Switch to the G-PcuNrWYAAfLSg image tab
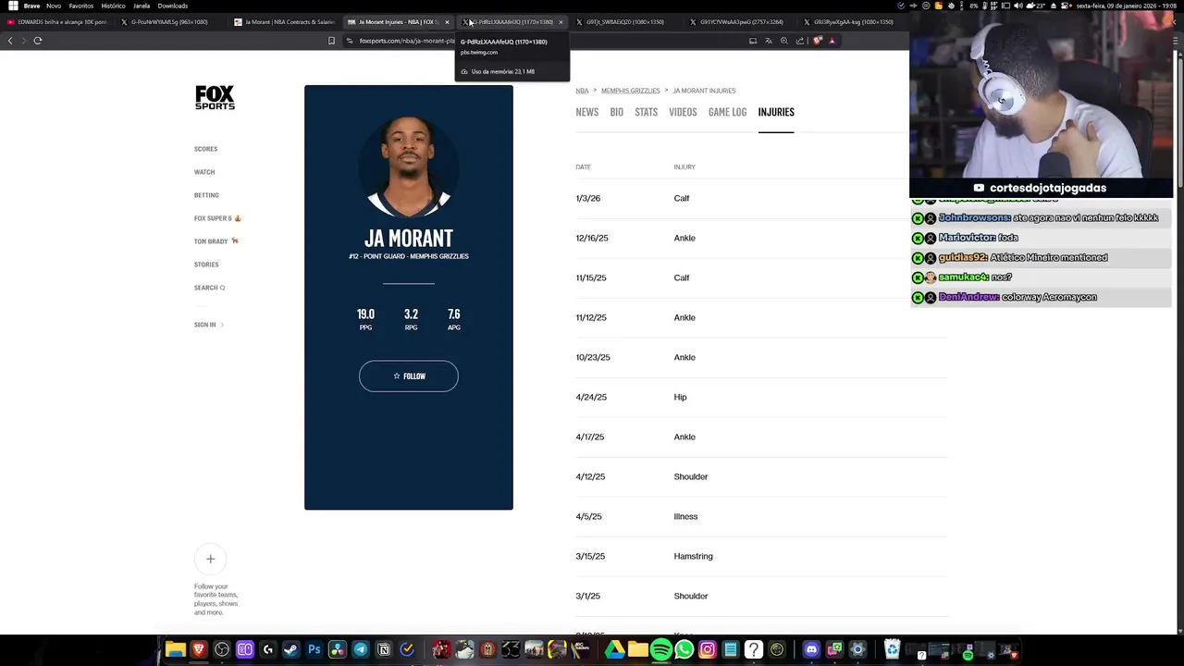1184x666 pixels. [171, 22]
